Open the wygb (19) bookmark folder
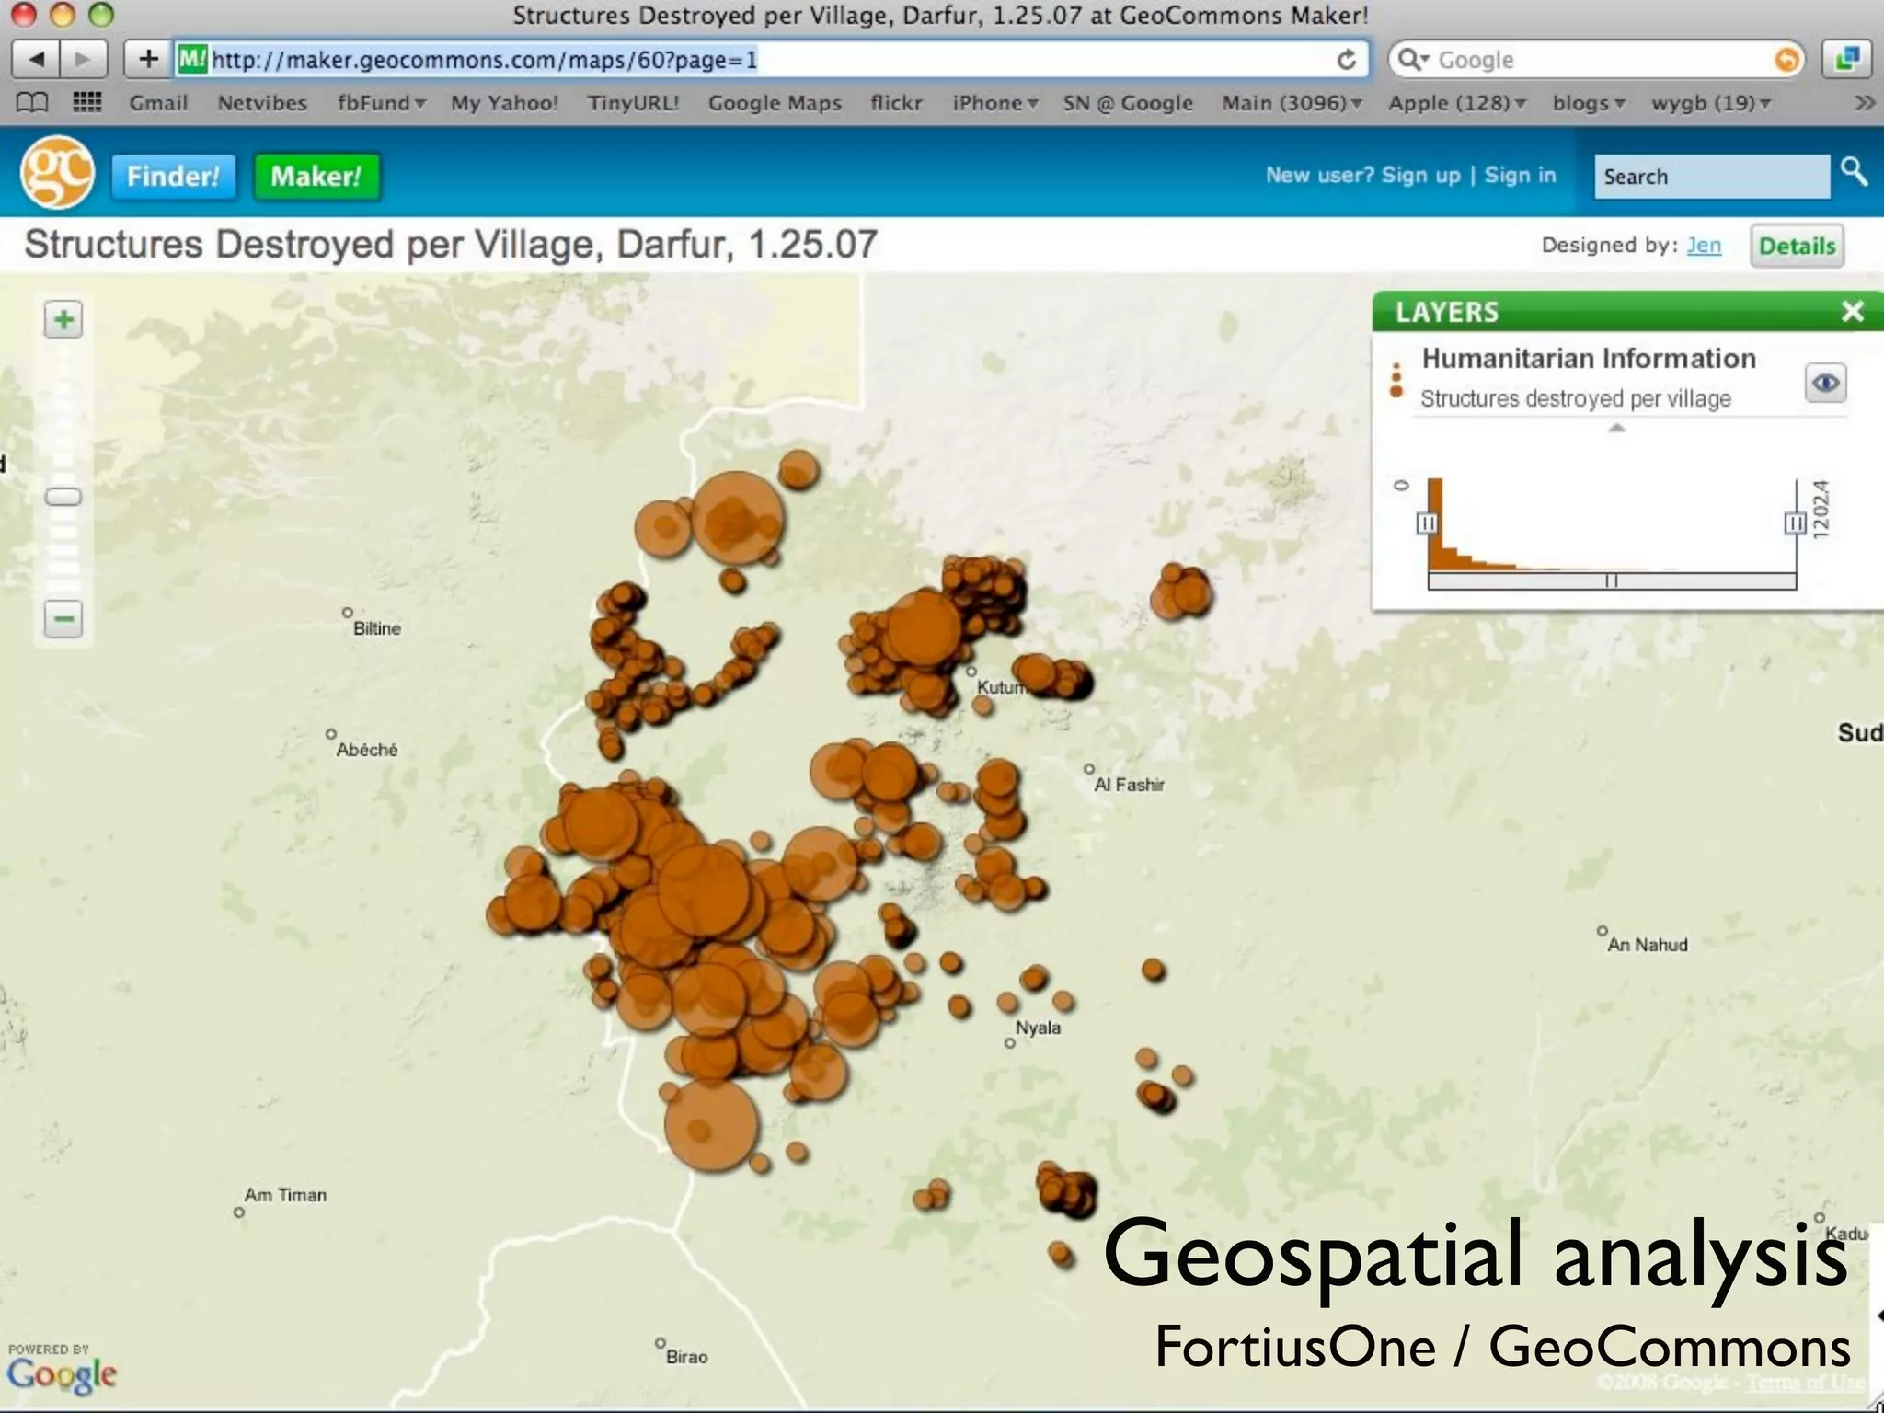This screenshot has height=1413, width=1884. [x=1711, y=102]
